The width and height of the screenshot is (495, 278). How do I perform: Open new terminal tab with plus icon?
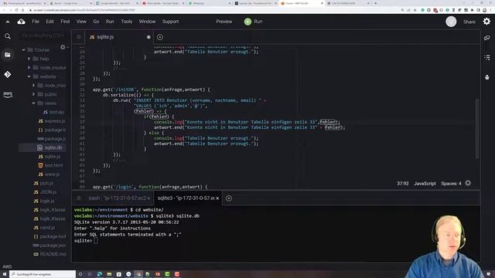[x=229, y=198]
